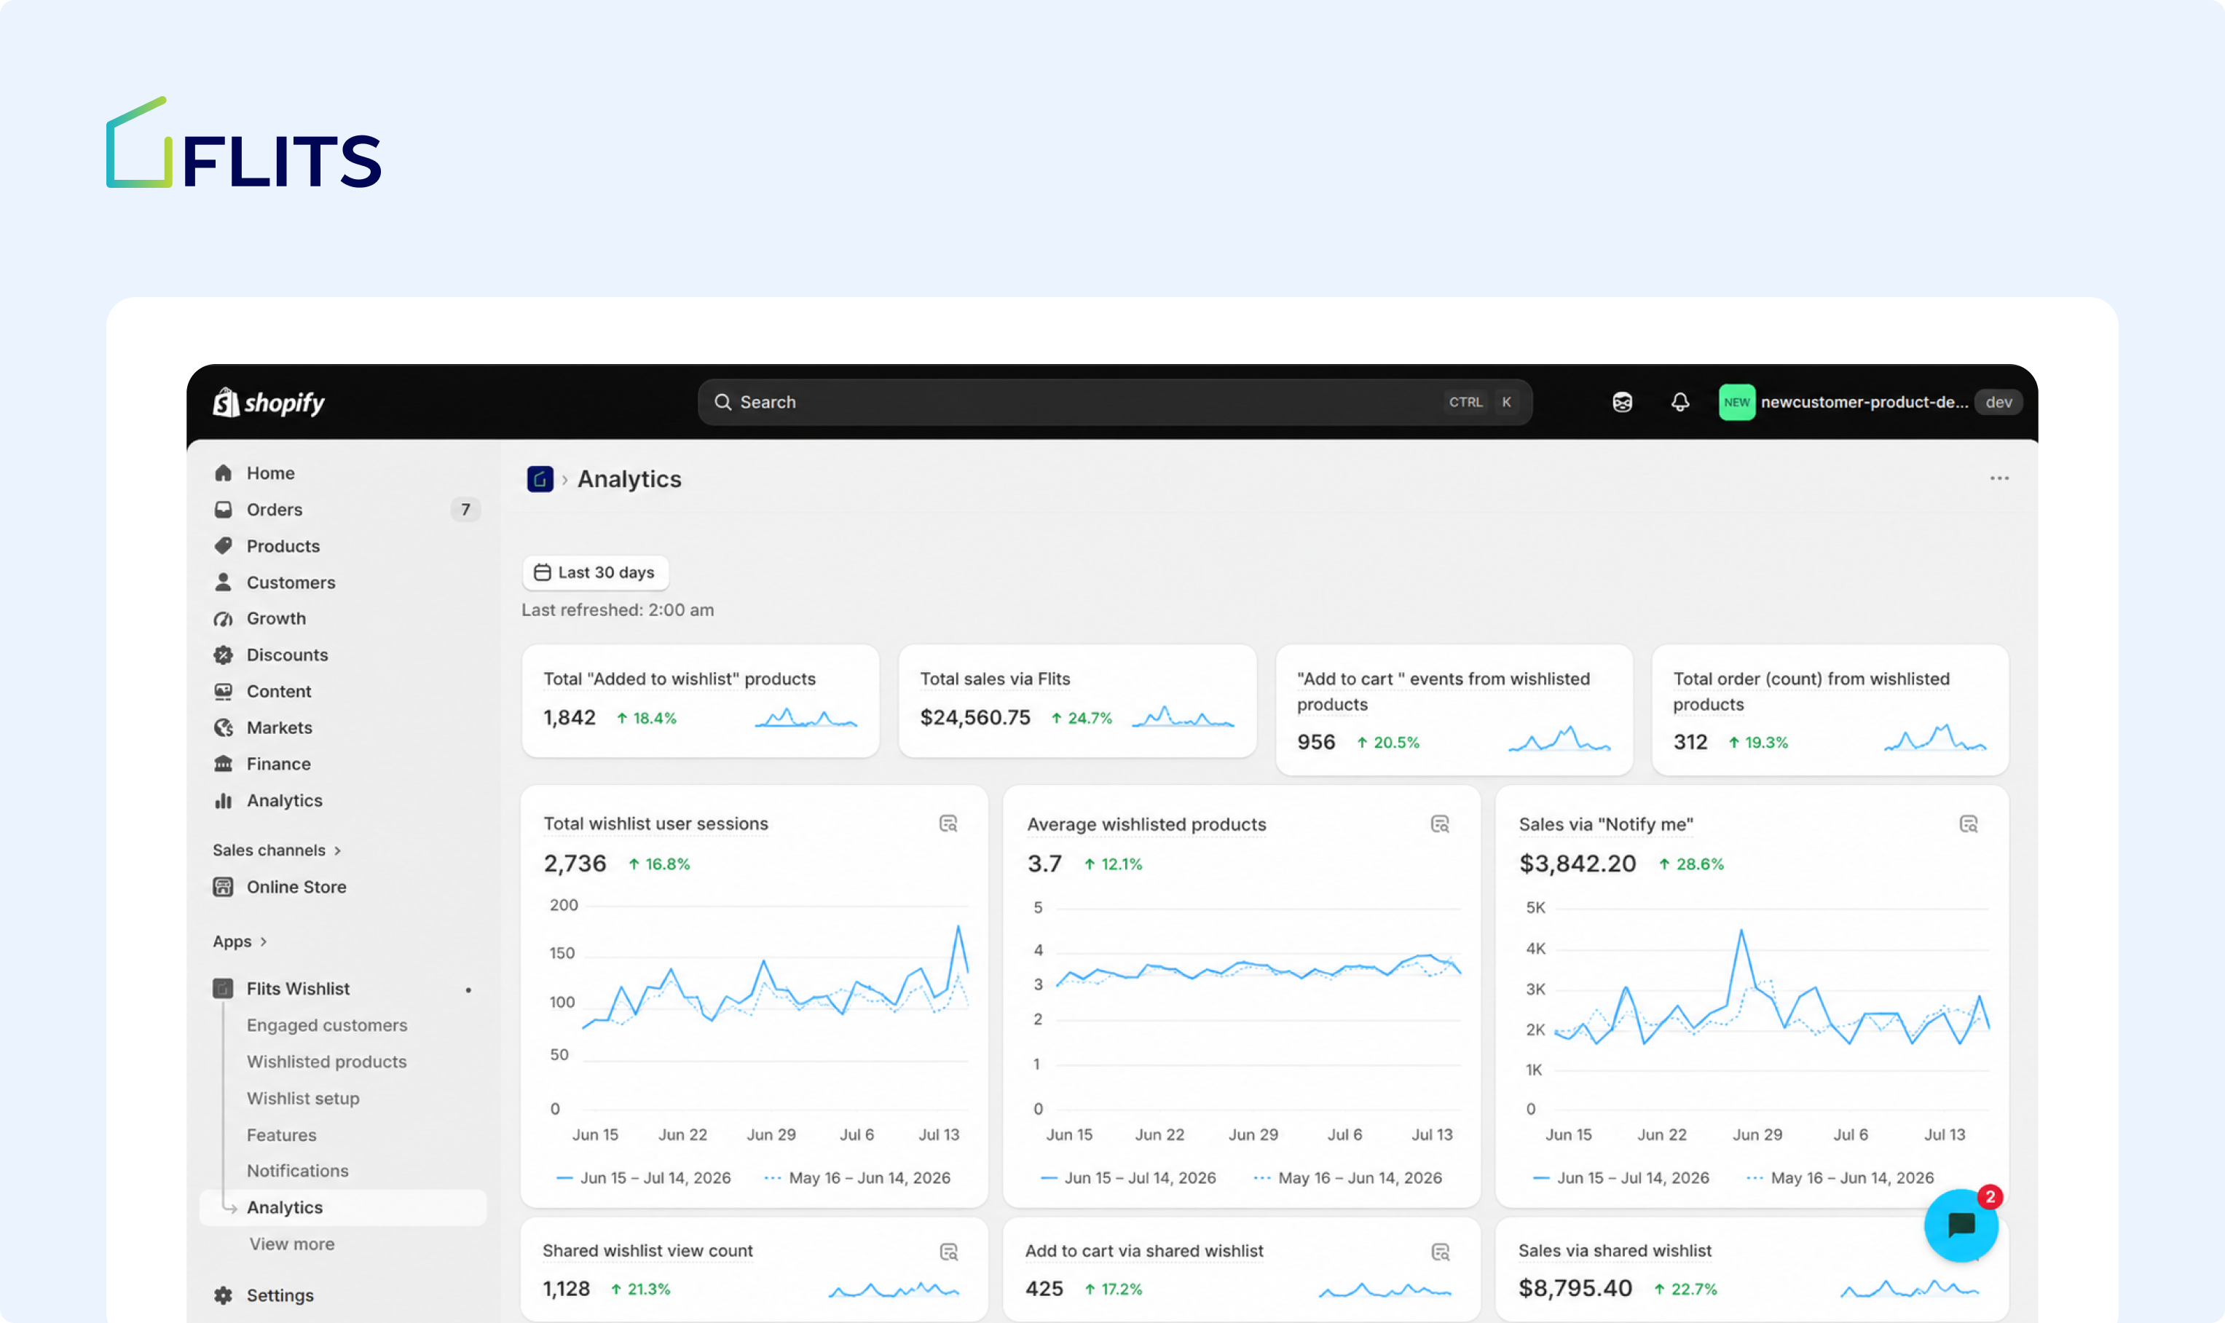Click the Products tag icon
Screen dimensions: 2225x1323
(x=223, y=545)
